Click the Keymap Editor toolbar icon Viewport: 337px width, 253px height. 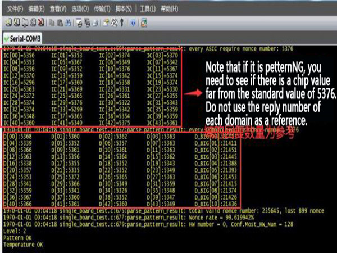[115, 22]
